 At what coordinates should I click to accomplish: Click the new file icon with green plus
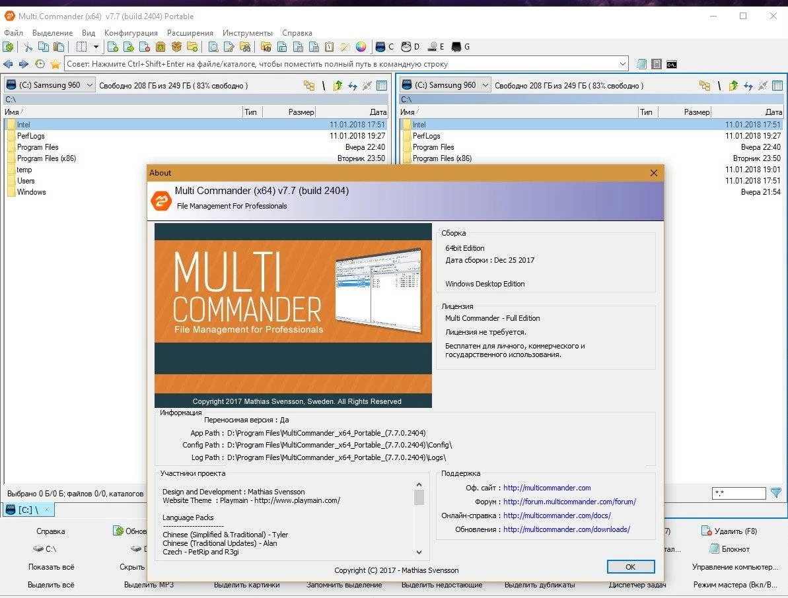tap(112, 47)
